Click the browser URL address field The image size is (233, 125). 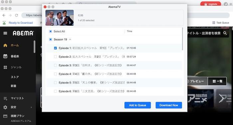[x=32, y=15]
